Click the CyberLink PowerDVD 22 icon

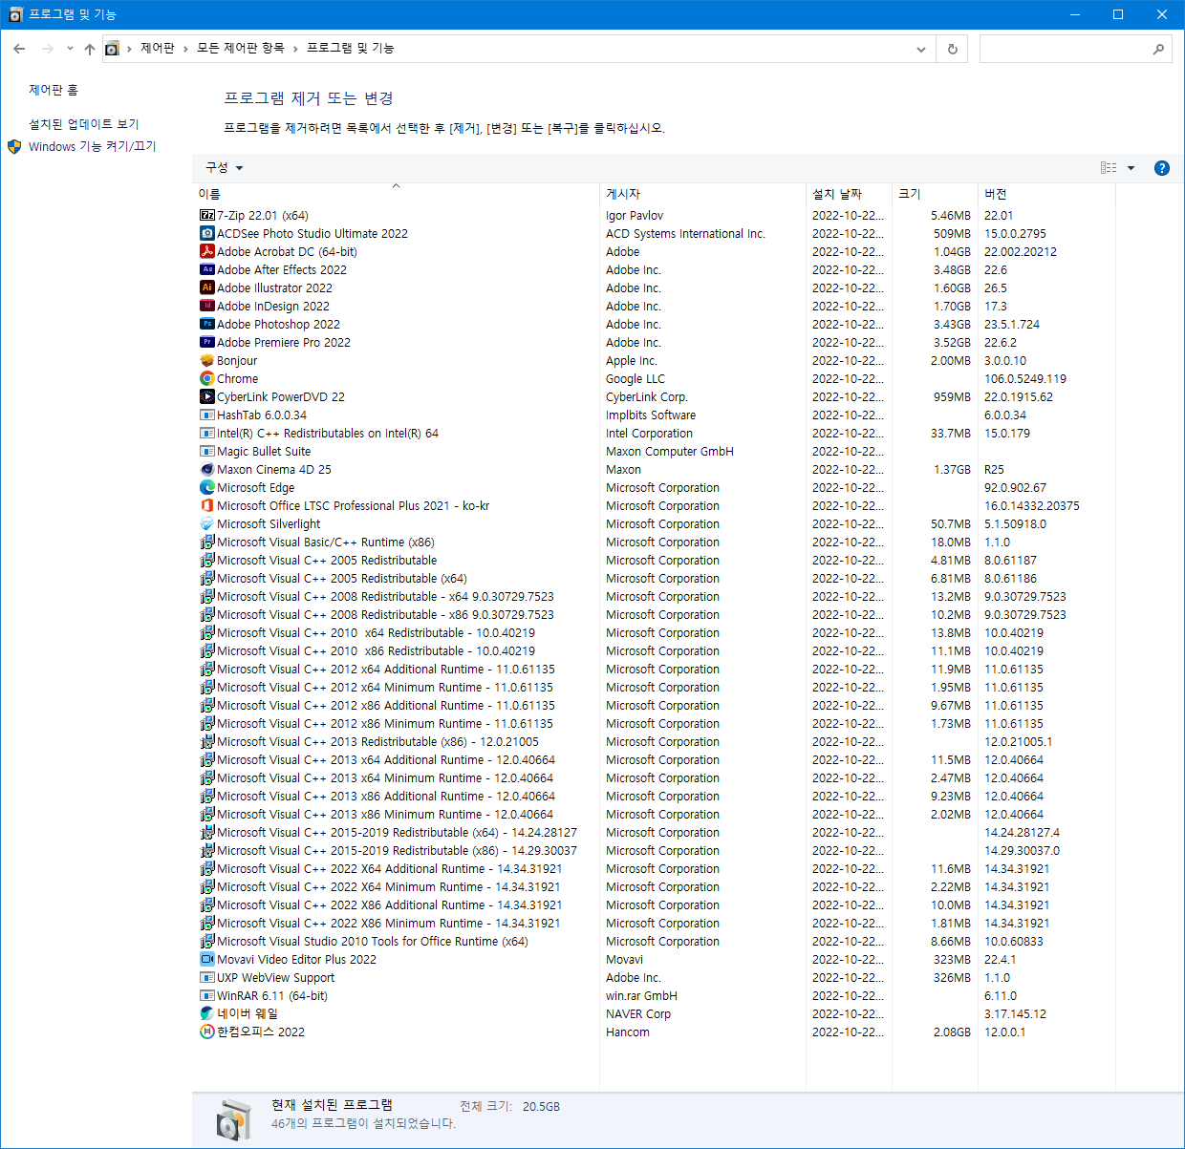pos(207,397)
